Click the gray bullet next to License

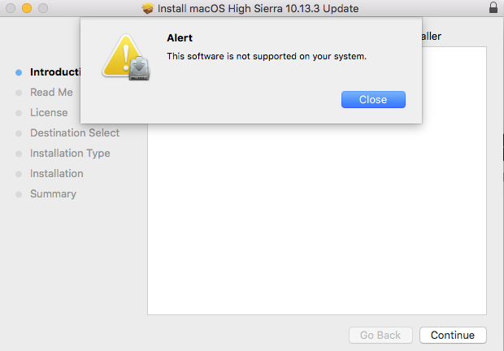(x=19, y=113)
